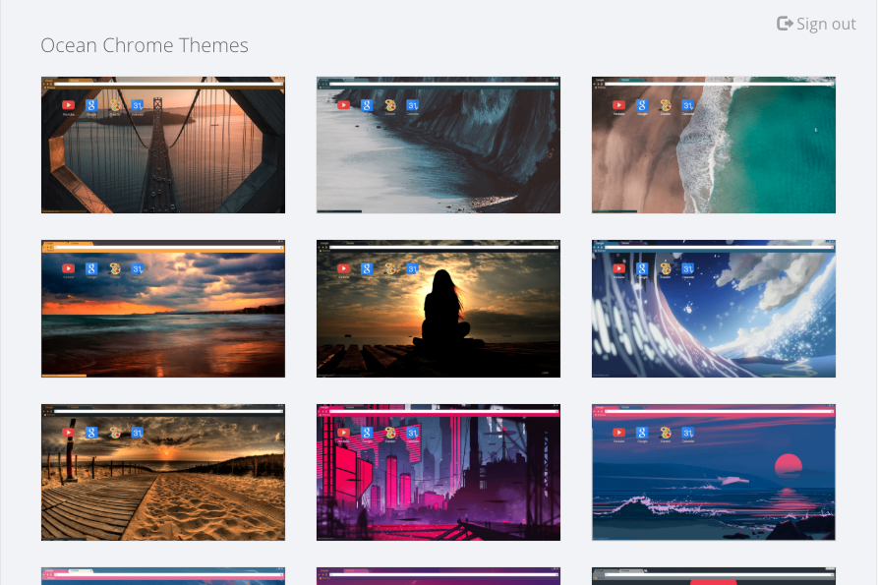Click Google icon in silhouetted girl preview
The width and height of the screenshot is (878, 585).
pyautogui.click(x=366, y=268)
